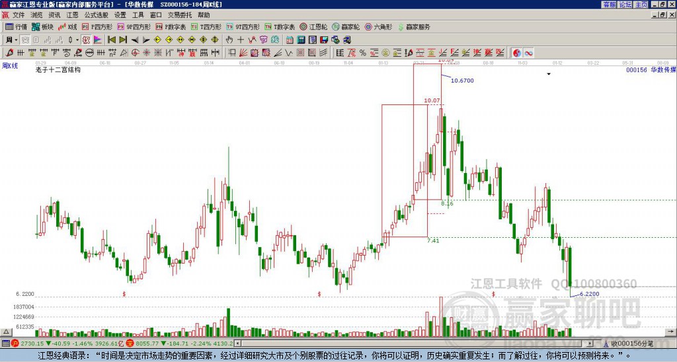Open the 资讯 menu
677x362 pixels.
[54, 15]
